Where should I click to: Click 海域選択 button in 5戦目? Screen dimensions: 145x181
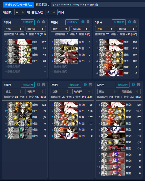(x=74, y=85)
